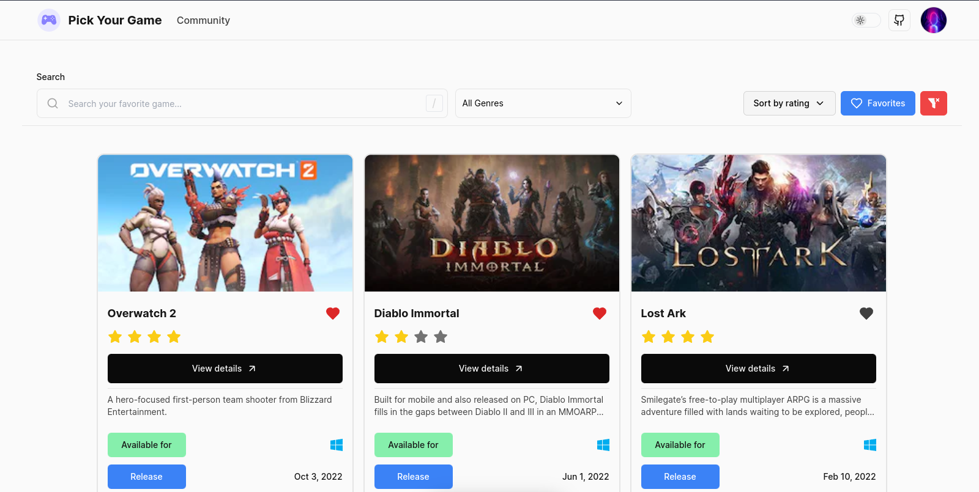Click the magnifier search icon
This screenshot has height=492, width=979.
(x=53, y=103)
